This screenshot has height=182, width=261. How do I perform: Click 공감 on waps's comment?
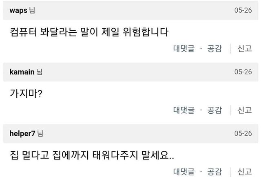[x=215, y=49]
